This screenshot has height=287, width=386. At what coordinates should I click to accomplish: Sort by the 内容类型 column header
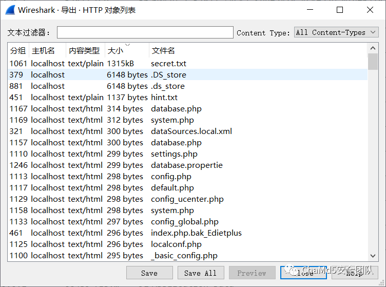click(x=85, y=51)
